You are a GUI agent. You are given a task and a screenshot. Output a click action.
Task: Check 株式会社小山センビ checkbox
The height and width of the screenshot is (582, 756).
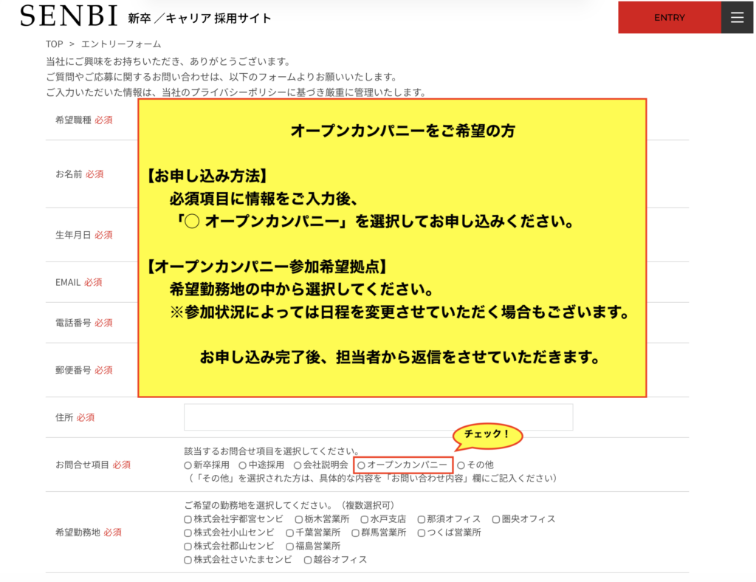click(x=188, y=533)
